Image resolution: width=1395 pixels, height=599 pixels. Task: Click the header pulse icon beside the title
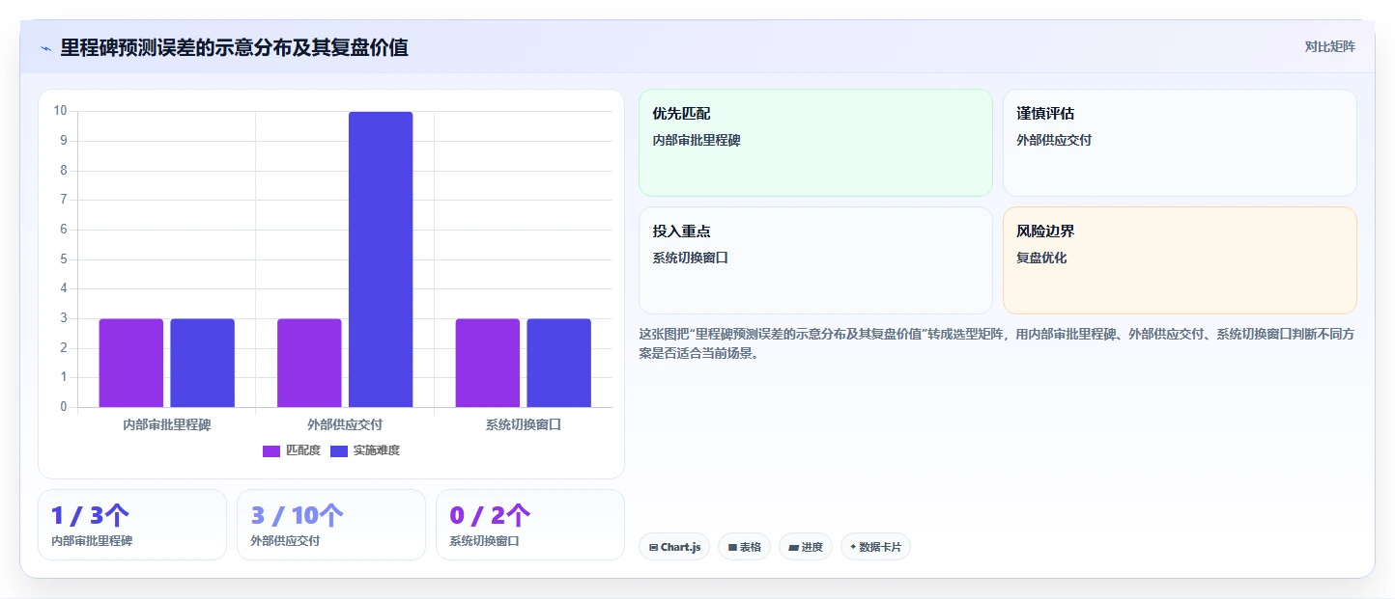pyautogui.click(x=45, y=48)
